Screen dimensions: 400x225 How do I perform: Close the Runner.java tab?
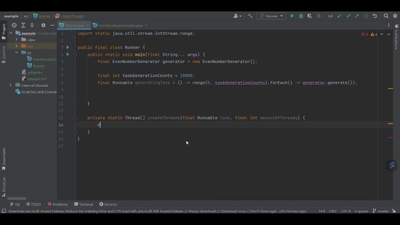[x=87, y=26]
